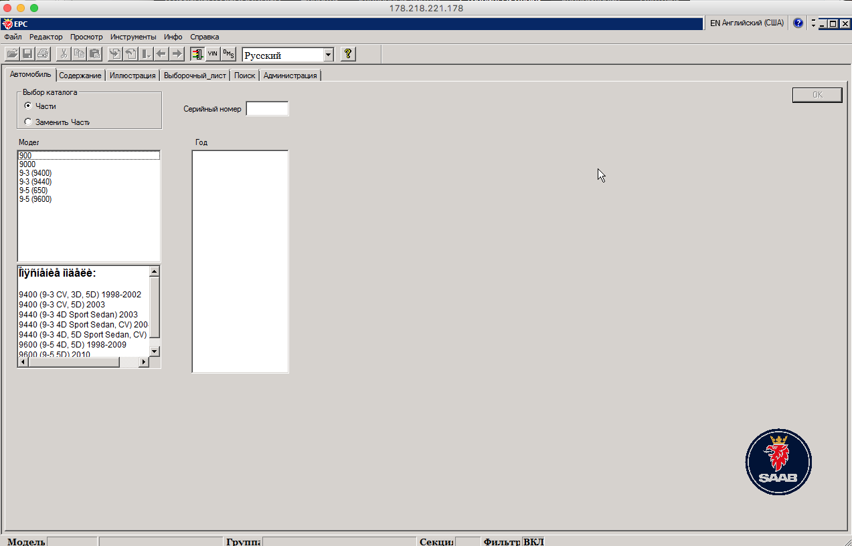Click the save diskette toolbar icon
The height and width of the screenshot is (546, 852).
(27, 54)
